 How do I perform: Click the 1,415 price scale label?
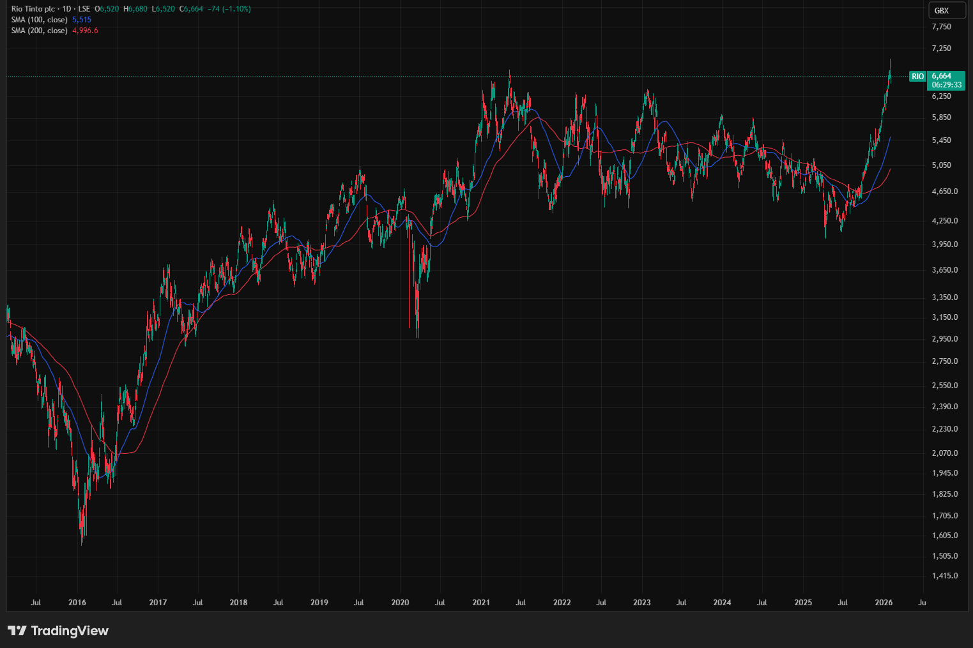pos(944,576)
